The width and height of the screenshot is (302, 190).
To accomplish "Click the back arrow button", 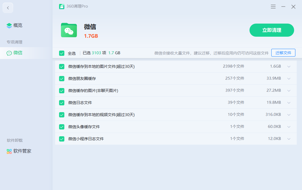I will [8, 8].
